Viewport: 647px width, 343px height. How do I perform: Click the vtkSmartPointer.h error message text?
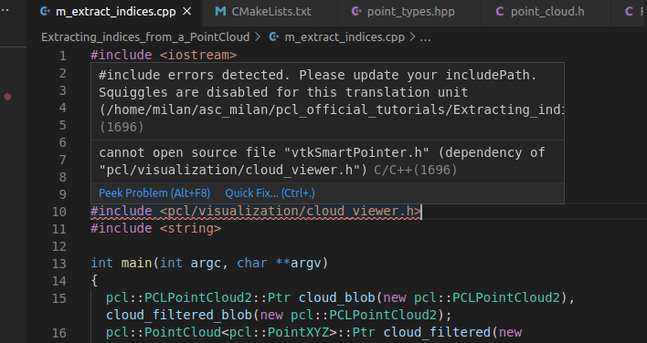[322, 161]
